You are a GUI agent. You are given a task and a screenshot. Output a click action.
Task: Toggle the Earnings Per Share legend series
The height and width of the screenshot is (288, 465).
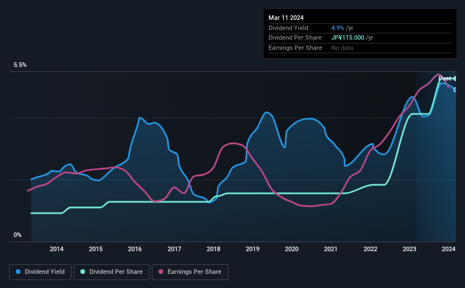point(190,272)
